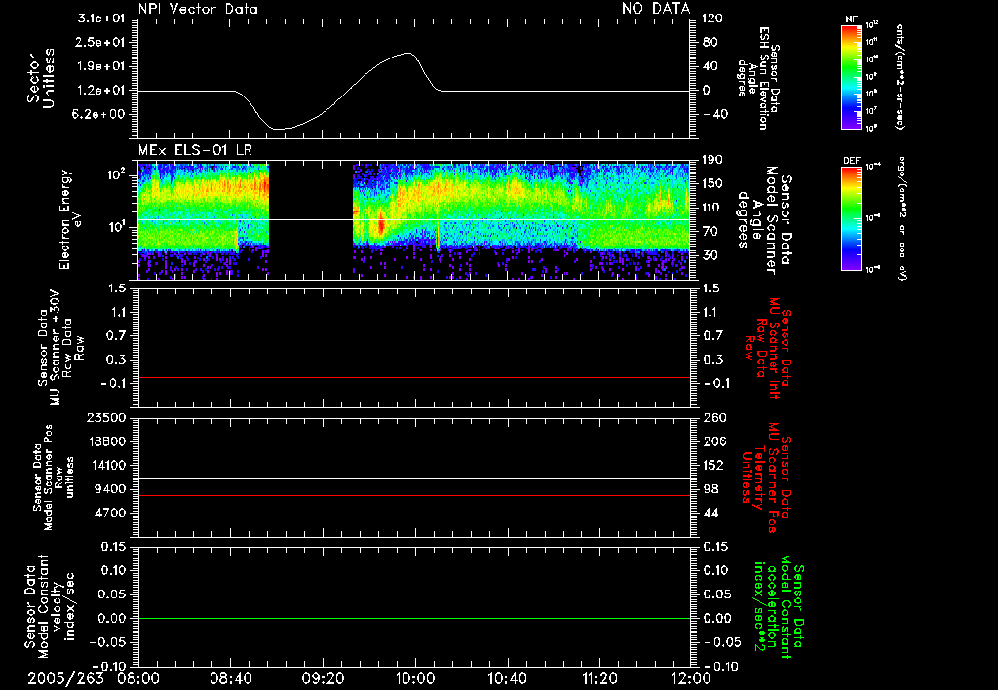Click the '10:00' time tick label
998x690 pixels.
coord(415,678)
